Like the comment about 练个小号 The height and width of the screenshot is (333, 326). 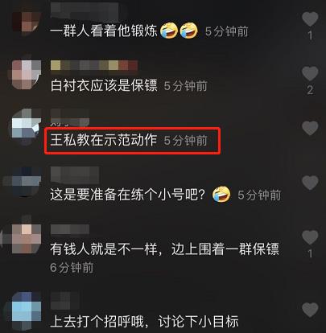tap(310, 183)
